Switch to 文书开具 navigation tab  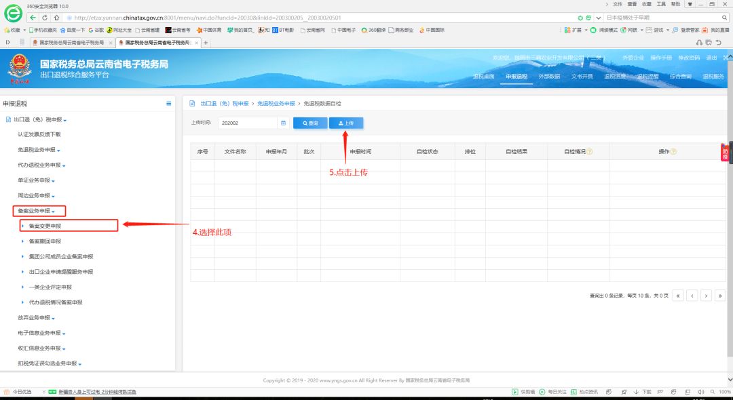click(x=582, y=77)
